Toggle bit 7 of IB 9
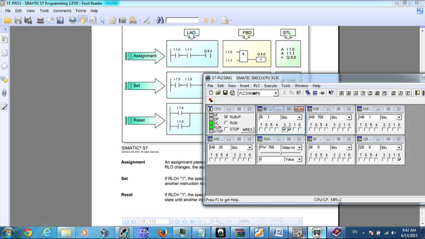This screenshot has width=425, height=239. 311,160
